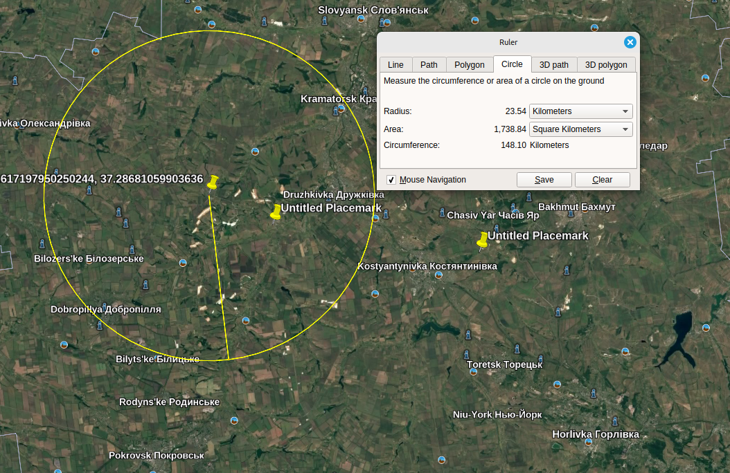
Task: Click the Pokrovsk city label on map
Action: point(157,455)
